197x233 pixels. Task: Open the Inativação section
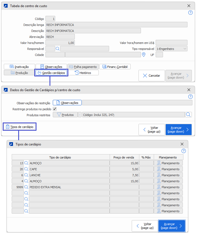point(19,67)
